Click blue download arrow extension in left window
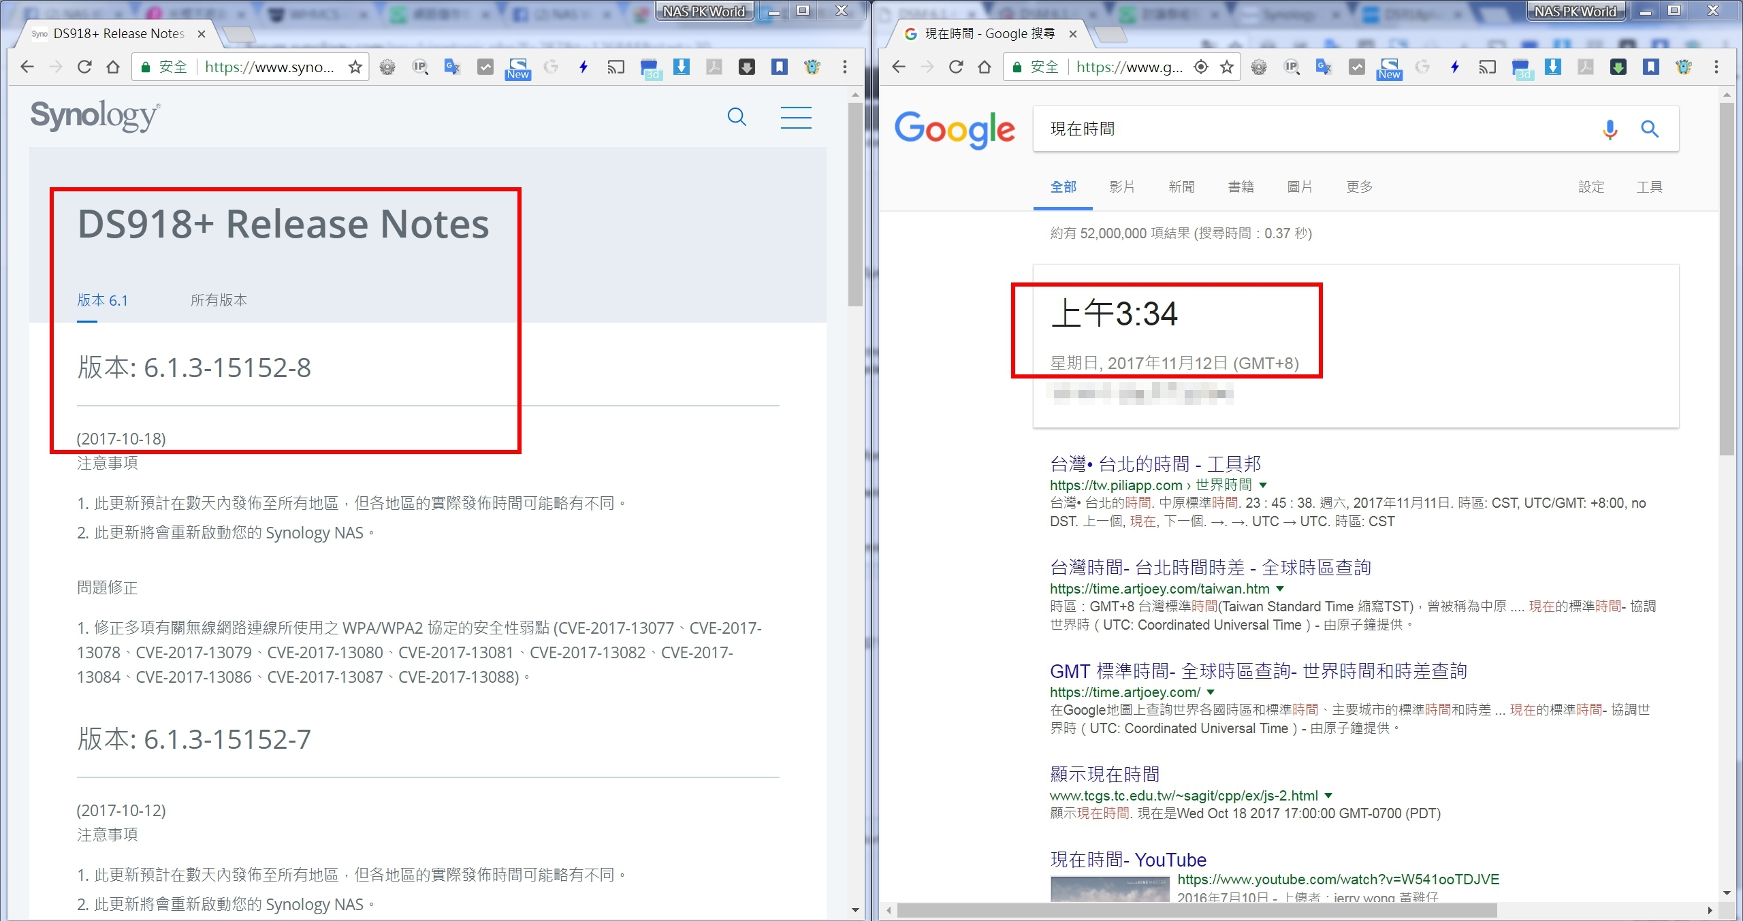 click(x=682, y=67)
